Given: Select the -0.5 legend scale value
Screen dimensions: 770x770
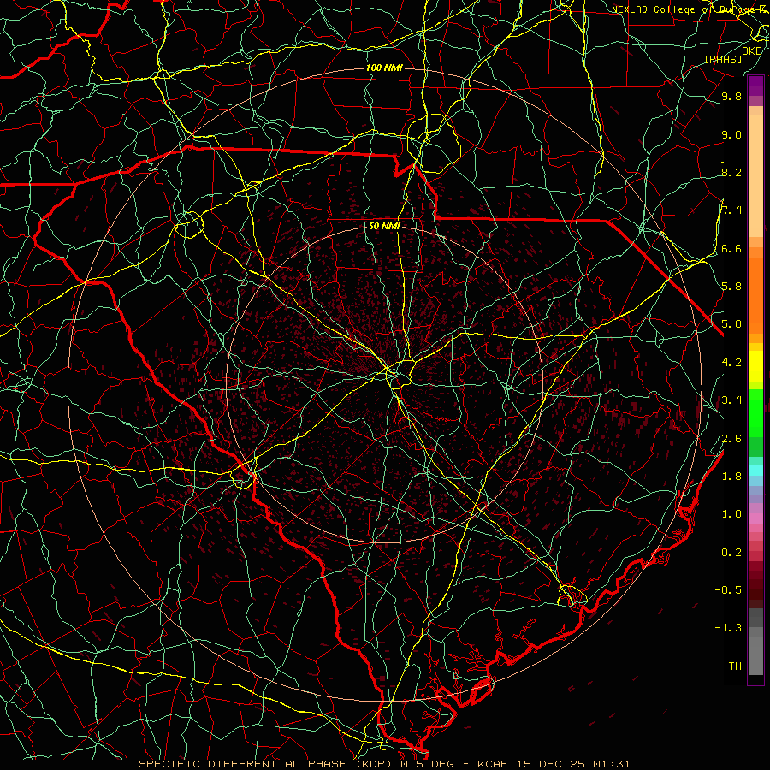Looking at the screenshot, I should (728, 589).
